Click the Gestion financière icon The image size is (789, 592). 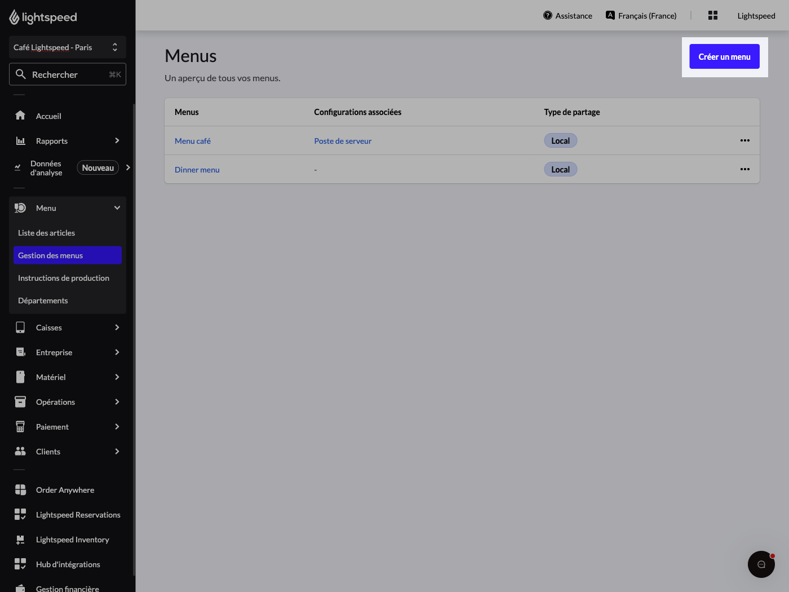(20, 588)
